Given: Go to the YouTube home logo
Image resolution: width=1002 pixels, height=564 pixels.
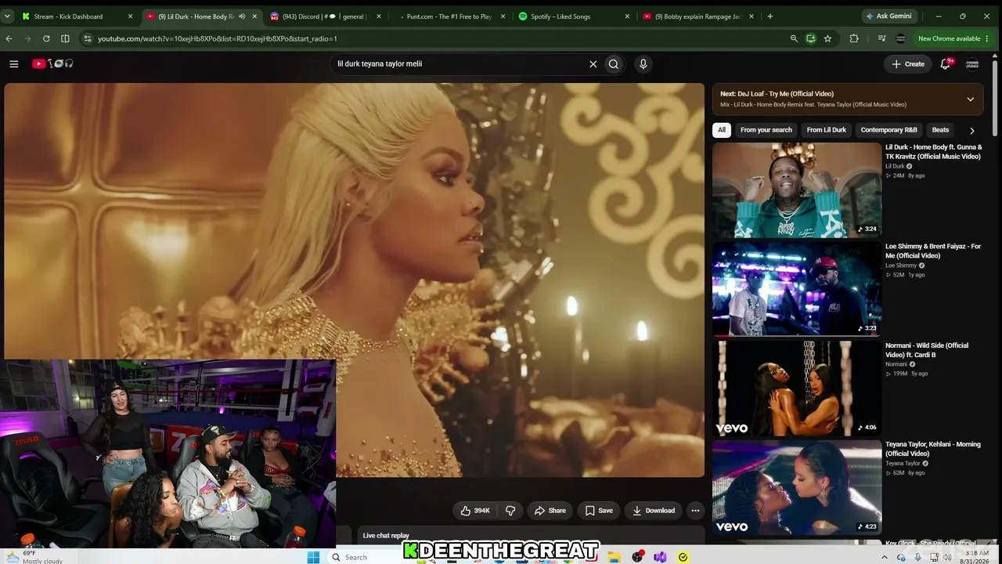Looking at the screenshot, I should 52,64.
